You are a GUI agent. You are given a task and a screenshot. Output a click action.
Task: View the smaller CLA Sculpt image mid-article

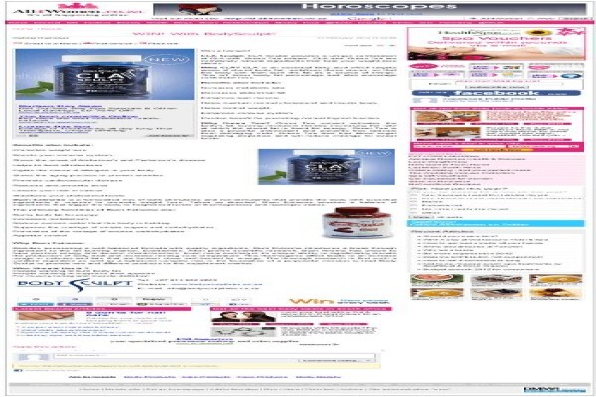[x=327, y=167]
